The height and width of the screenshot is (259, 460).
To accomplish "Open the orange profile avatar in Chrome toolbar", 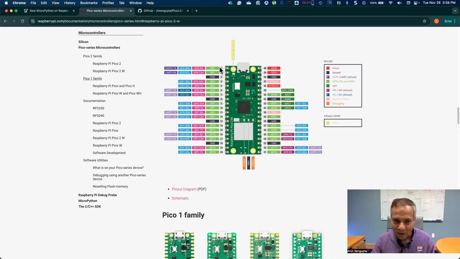I will [436, 21].
